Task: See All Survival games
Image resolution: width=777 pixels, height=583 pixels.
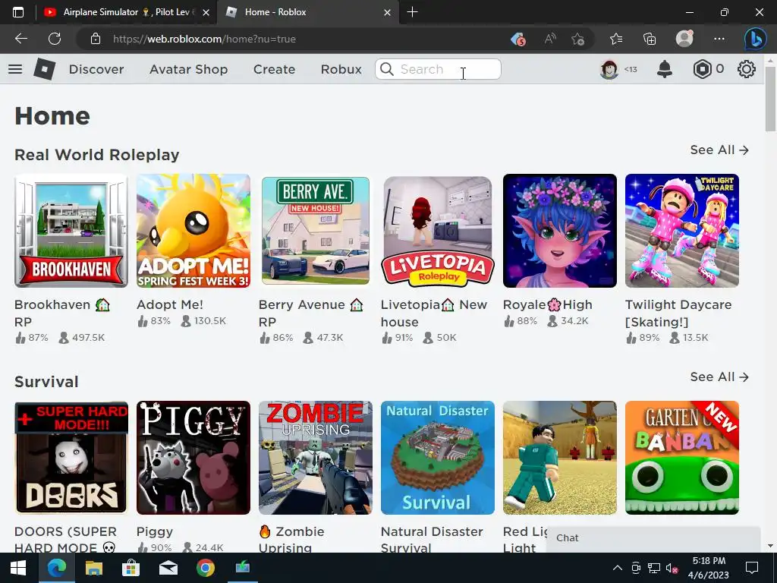Action: pos(719,377)
